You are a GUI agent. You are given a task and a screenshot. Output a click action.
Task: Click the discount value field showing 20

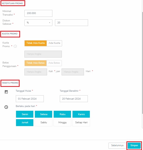coord(71,23)
